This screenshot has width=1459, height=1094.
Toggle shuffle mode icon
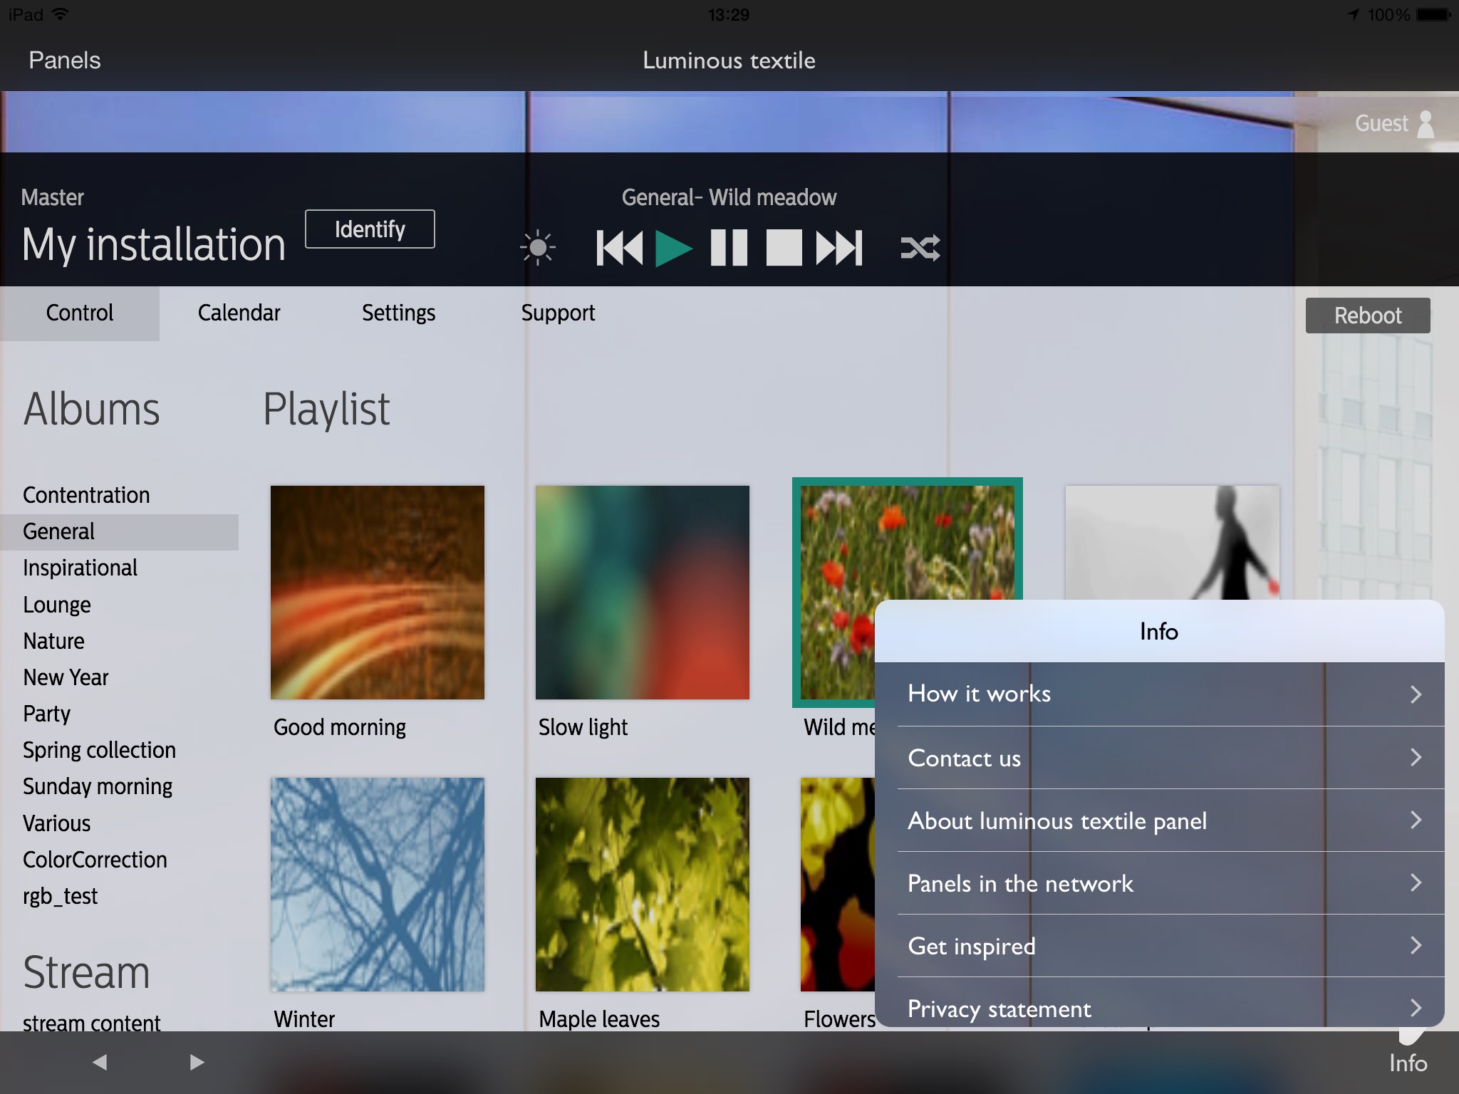(x=920, y=248)
